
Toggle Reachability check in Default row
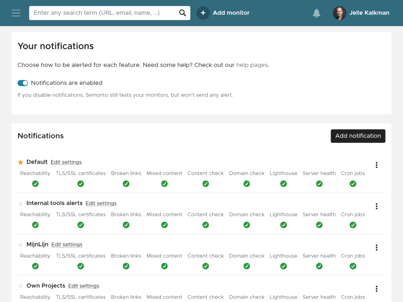35,184
